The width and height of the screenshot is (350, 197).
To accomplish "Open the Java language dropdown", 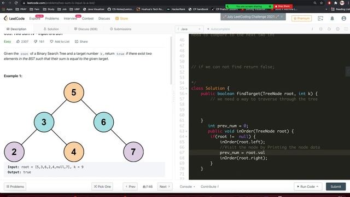I will [x=189, y=29].
